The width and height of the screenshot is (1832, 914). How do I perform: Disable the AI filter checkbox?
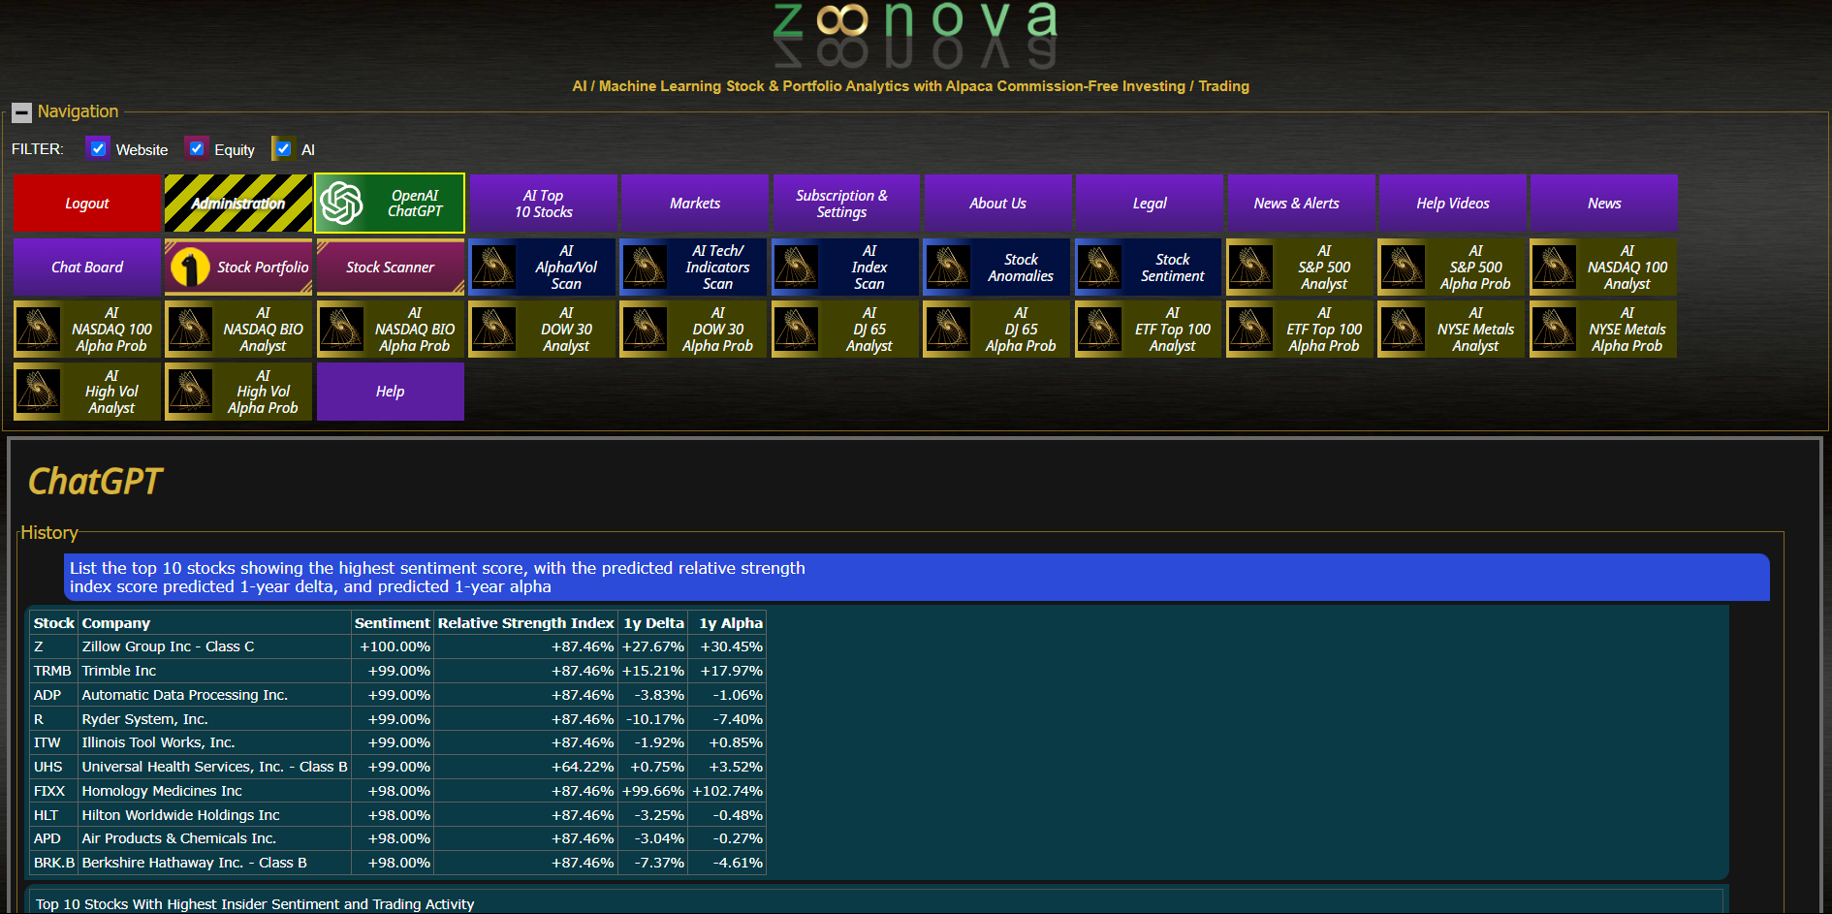[283, 149]
